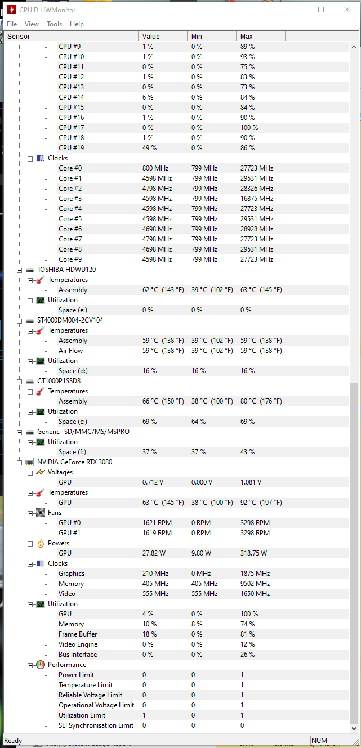Click the TOSHIBA HDWD120 drive icon
The width and height of the screenshot is (361, 748).
[30, 270]
